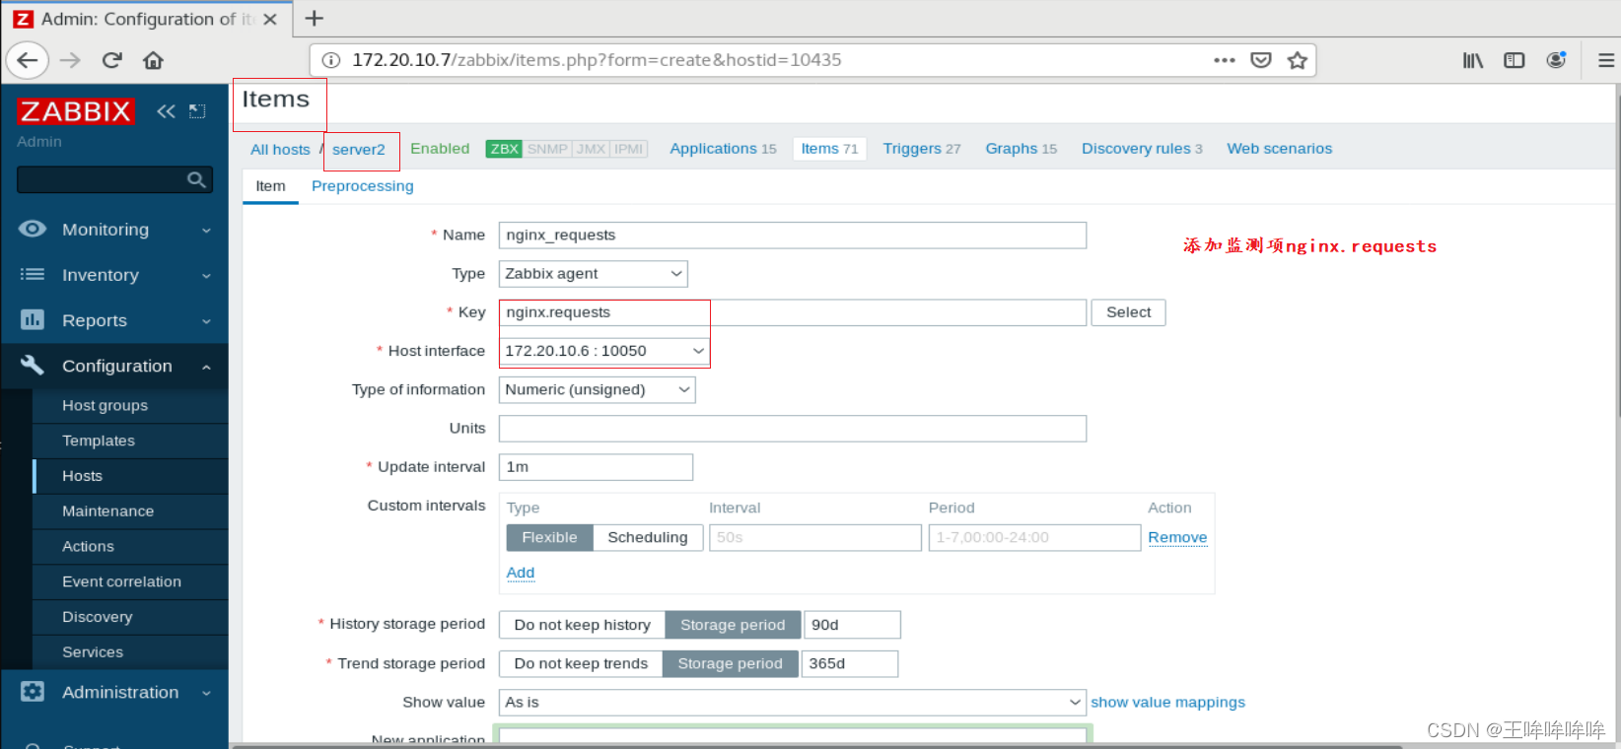Image resolution: width=1621 pixels, height=749 pixels.
Task: Open Type of information dropdown
Action: coord(598,390)
